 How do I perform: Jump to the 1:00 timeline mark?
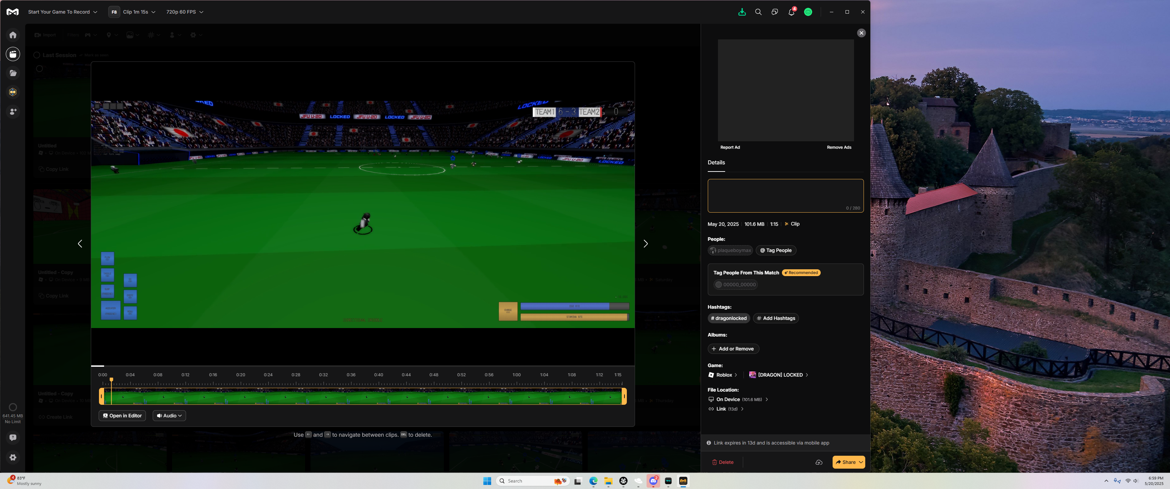[x=516, y=375]
